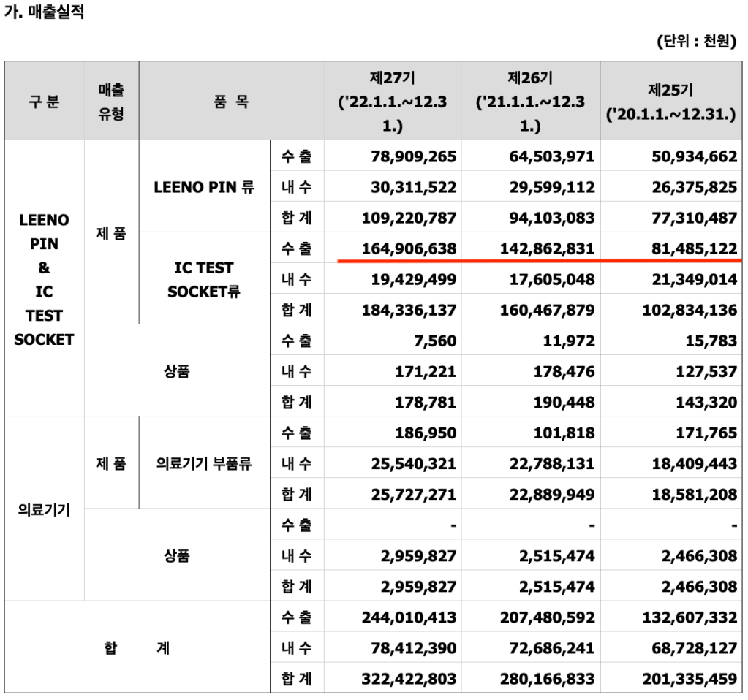Click the underlined value 142,862,831

(547, 248)
